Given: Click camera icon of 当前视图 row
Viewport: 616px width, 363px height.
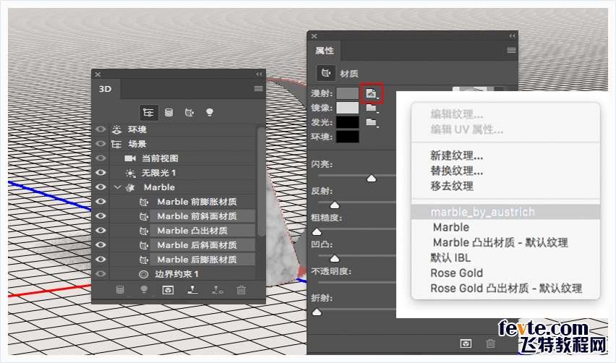Looking at the screenshot, I should point(130,158).
